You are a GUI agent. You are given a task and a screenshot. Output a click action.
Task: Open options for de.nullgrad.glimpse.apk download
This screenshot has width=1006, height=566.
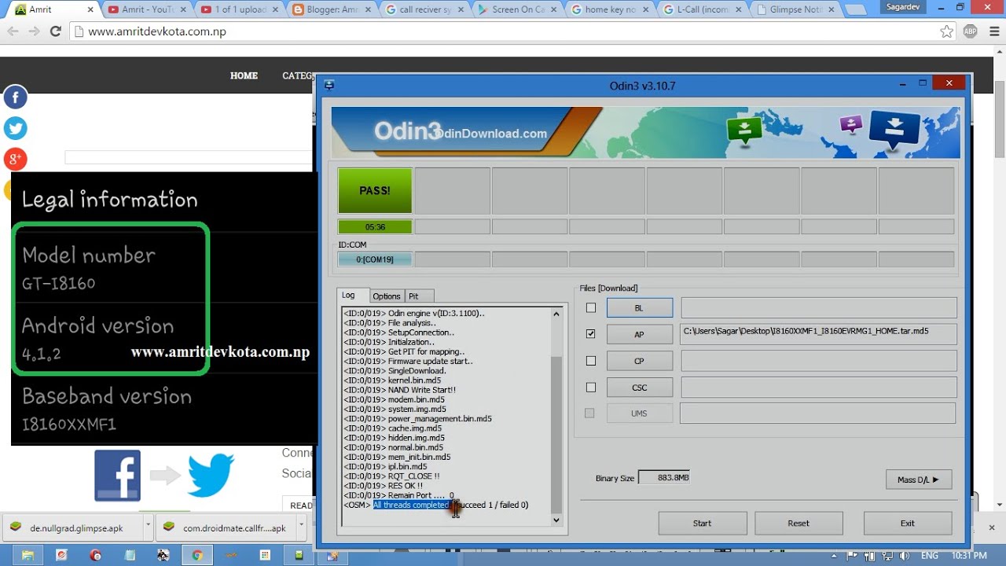click(148, 527)
